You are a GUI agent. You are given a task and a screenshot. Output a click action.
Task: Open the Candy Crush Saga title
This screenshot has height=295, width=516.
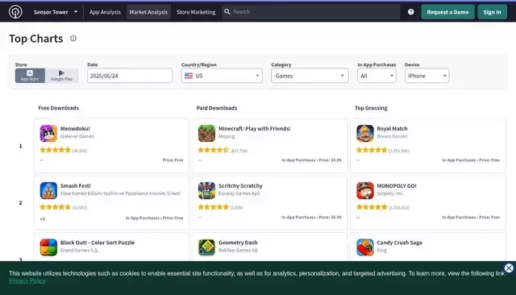[x=399, y=243]
